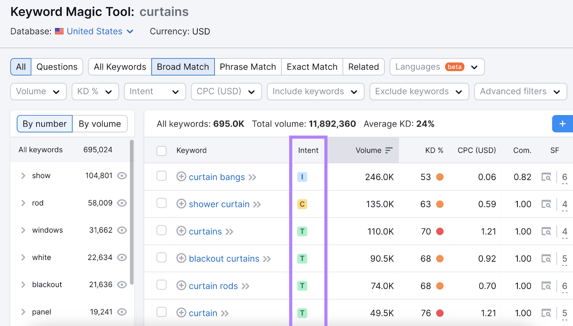Check the checkbox next to curtain rods
Image resolution: width=573 pixels, height=326 pixels.
162,286
